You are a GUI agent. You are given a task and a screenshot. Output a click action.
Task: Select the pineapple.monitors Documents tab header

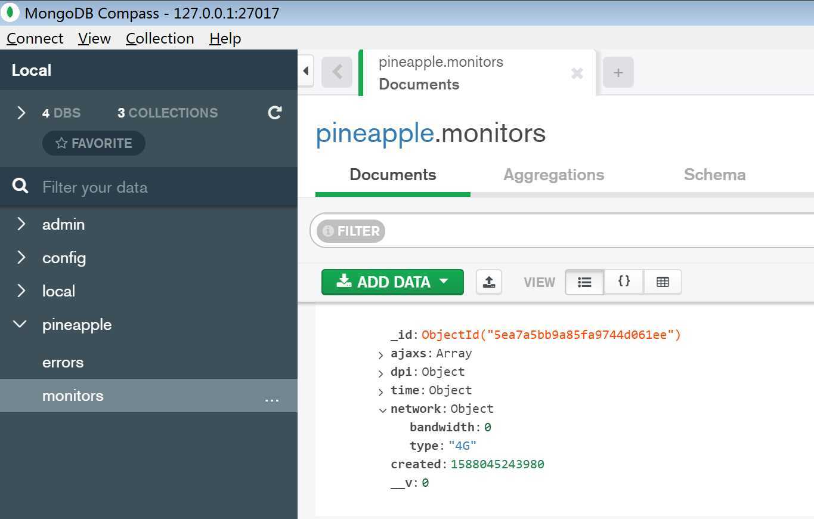point(477,73)
